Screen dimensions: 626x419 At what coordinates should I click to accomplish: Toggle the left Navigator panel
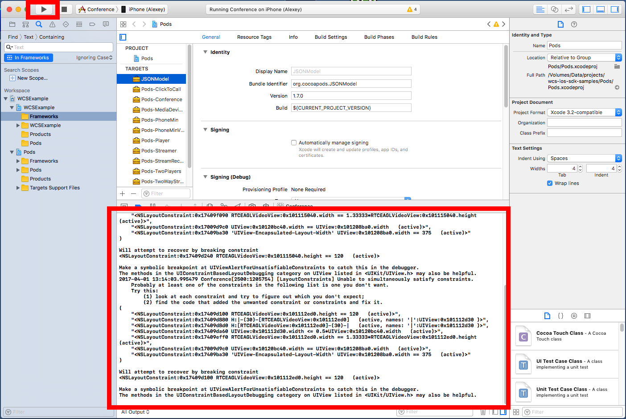coord(586,9)
